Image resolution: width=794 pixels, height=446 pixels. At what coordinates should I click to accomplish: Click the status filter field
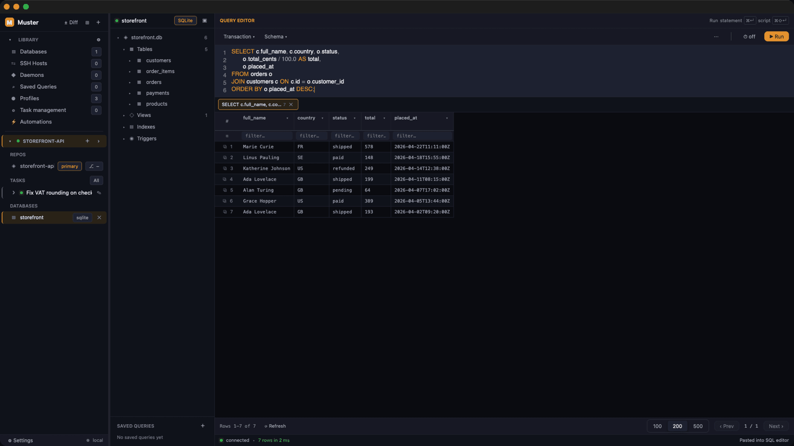345,136
